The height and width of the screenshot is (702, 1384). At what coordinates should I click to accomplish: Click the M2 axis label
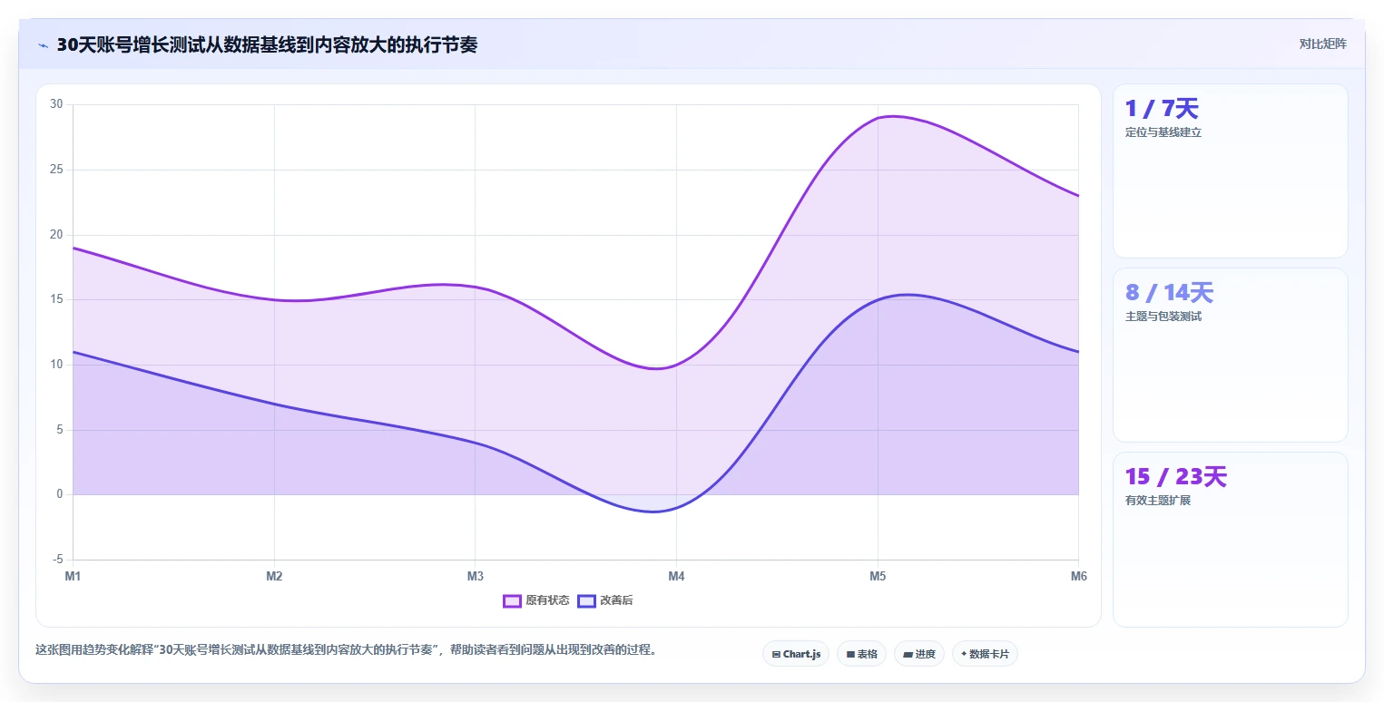tap(274, 576)
